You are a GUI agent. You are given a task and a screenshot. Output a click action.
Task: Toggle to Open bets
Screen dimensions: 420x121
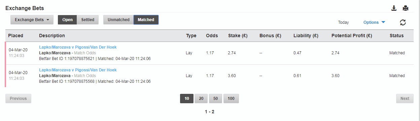tap(67, 20)
